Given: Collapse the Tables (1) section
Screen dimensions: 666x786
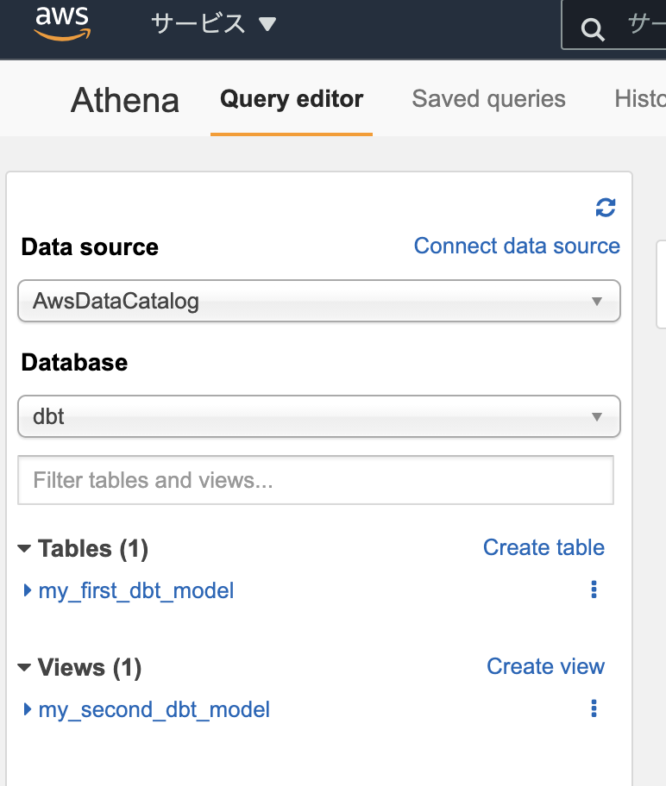Looking at the screenshot, I should (x=24, y=548).
